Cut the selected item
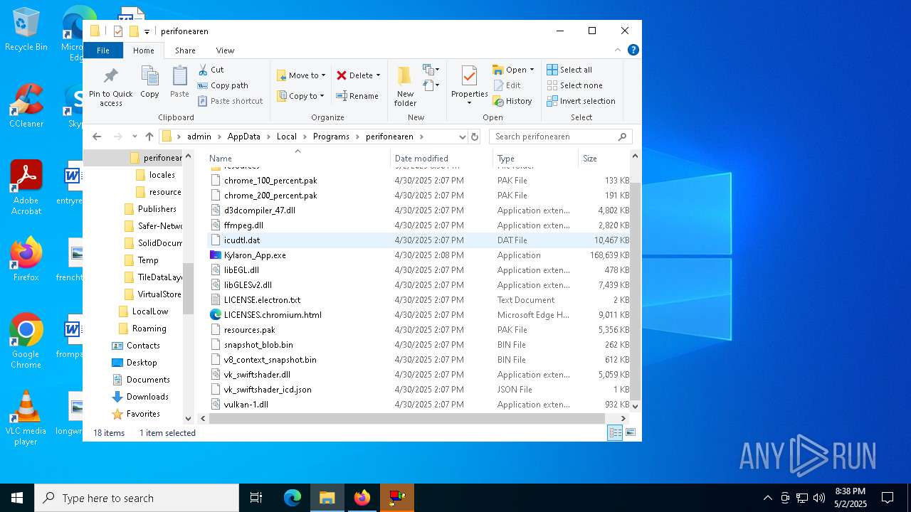 pos(211,70)
